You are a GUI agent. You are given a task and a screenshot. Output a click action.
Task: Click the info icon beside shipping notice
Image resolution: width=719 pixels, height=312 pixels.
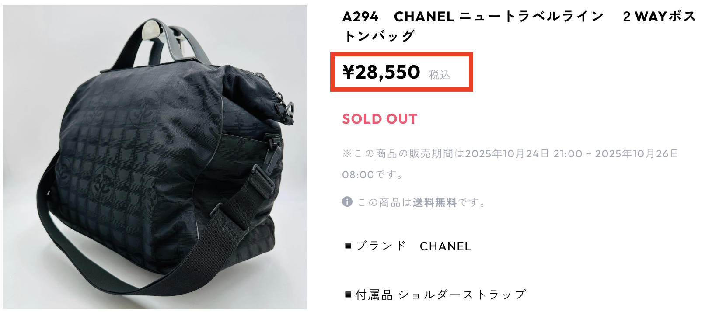pyautogui.click(x=347, y=202)
